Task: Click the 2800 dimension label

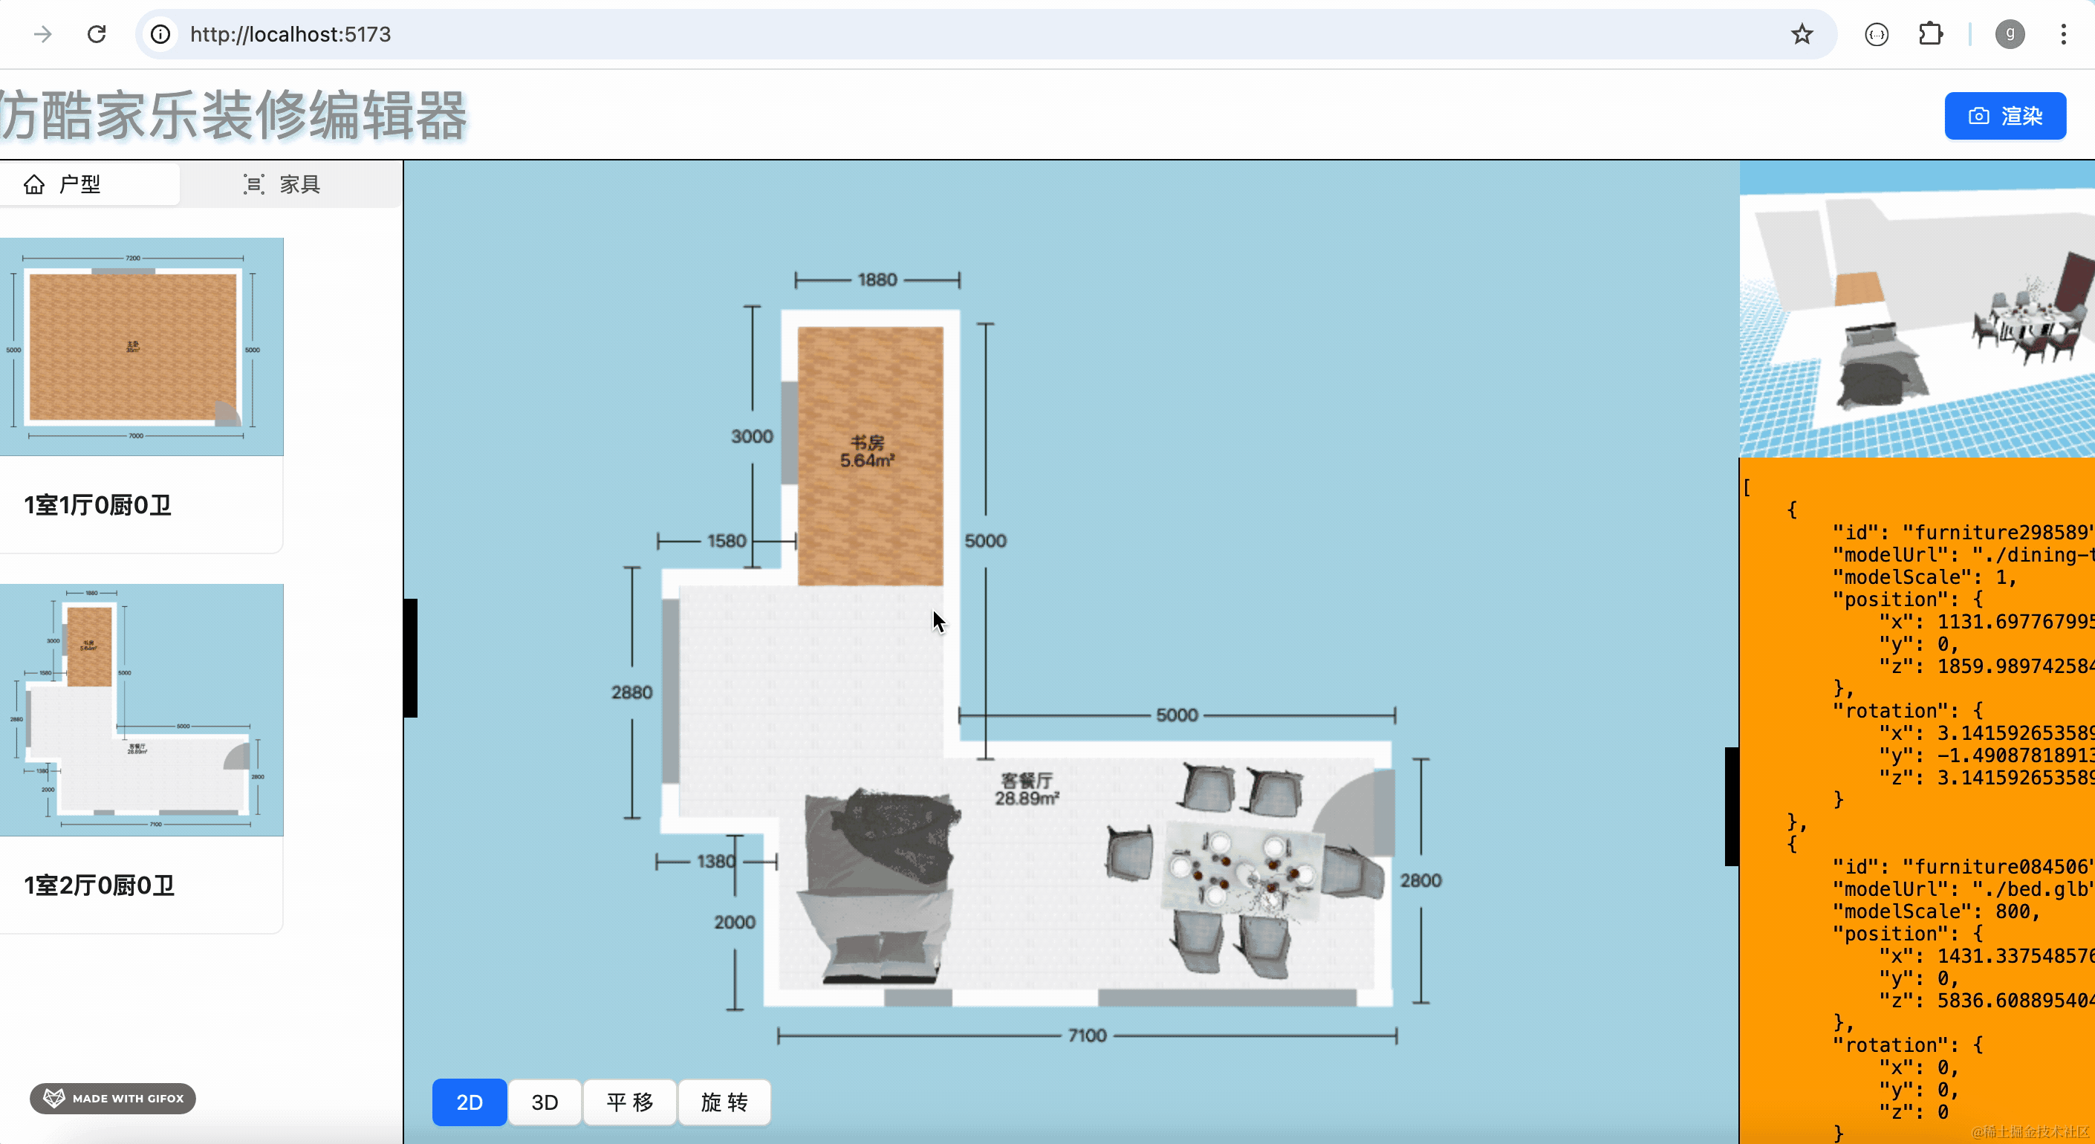Action: 1420,880
